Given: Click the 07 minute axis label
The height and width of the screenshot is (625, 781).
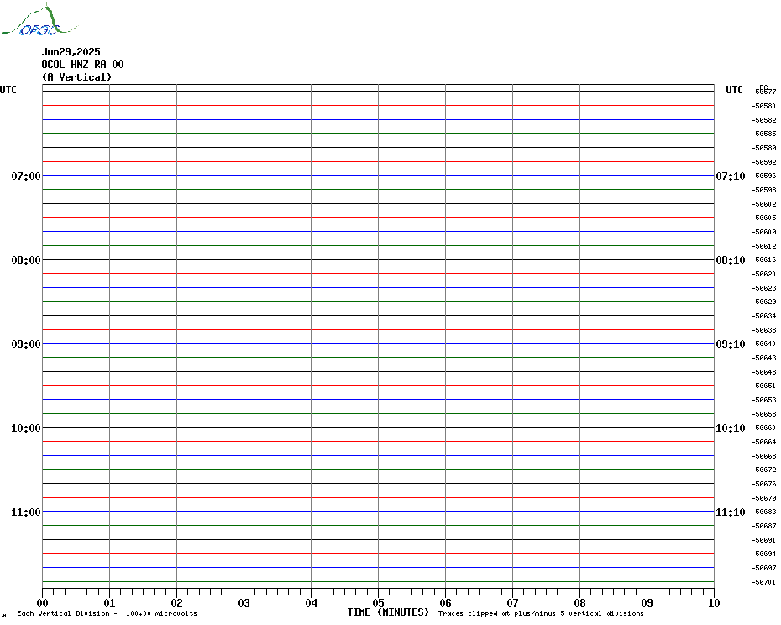Looking at the screenshot, I should point(512,603).
